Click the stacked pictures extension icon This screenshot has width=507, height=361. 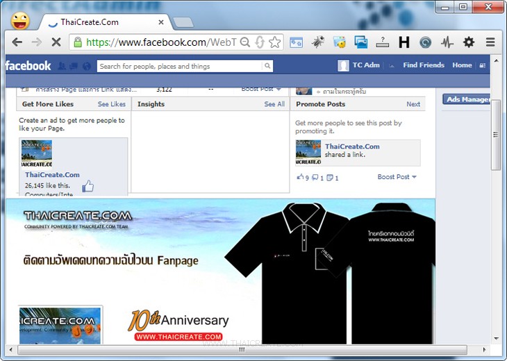coord(361,42)
